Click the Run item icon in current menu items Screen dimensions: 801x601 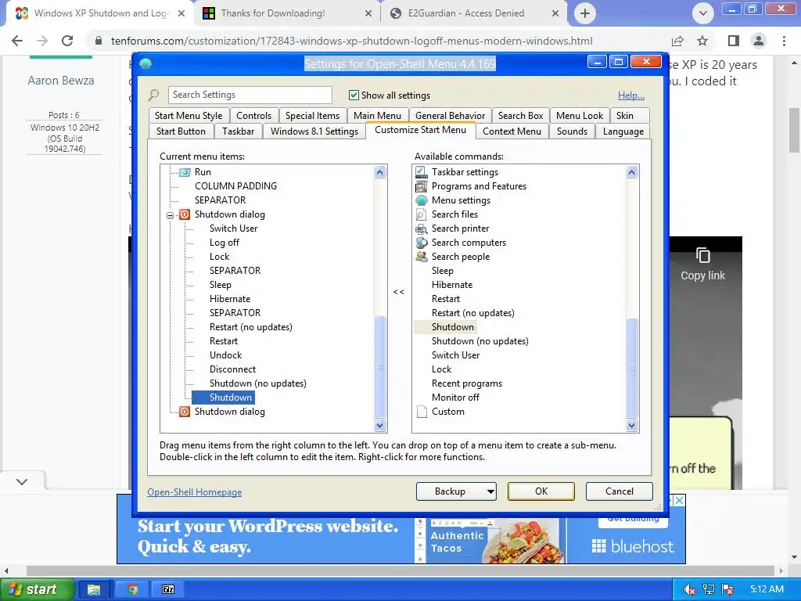[x=185, y=172]
